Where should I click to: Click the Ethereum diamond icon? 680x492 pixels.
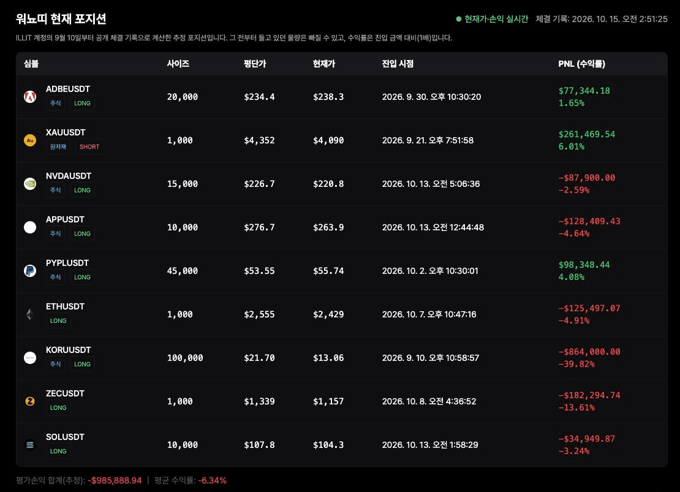click(30, 314)
